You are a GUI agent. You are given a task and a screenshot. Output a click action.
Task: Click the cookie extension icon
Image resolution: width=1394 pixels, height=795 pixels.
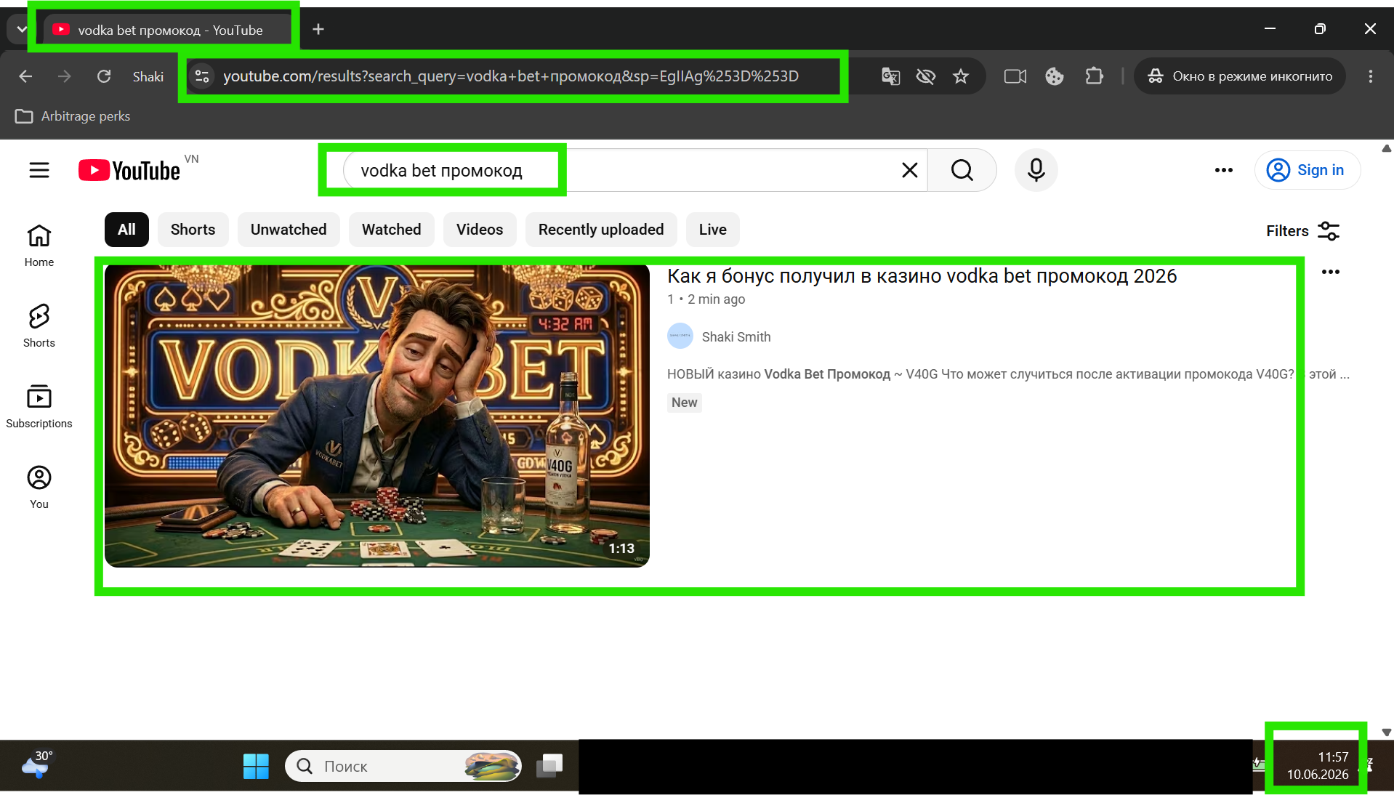pos(1055,76)
